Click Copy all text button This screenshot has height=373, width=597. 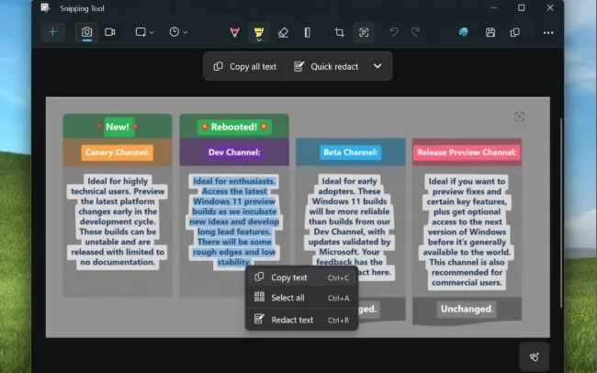(244, 66)
